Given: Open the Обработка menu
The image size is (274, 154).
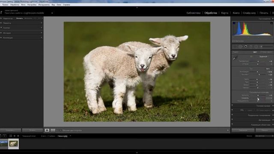Looking at the screenshot, I should (x=15, y=5).
